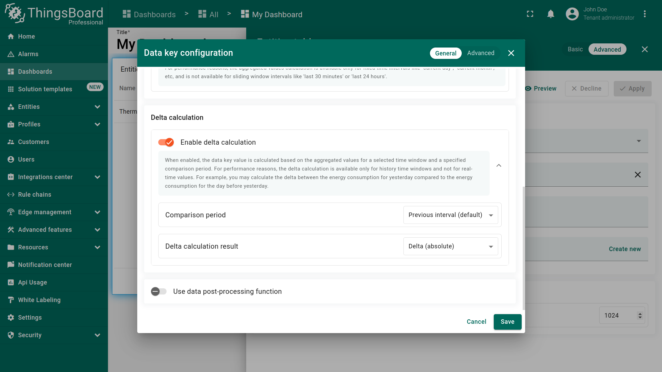Click the Cancel button
This screenshot has width=662, height=372.
point(476,322)
